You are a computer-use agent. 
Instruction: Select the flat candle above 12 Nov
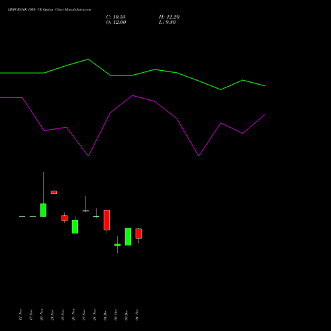(22, 216)
